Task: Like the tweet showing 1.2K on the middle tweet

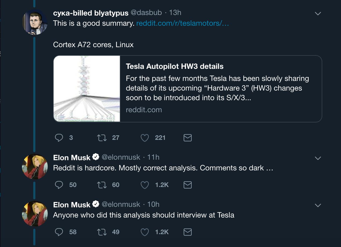Action: pyautogui.click(x=145, y=185)
